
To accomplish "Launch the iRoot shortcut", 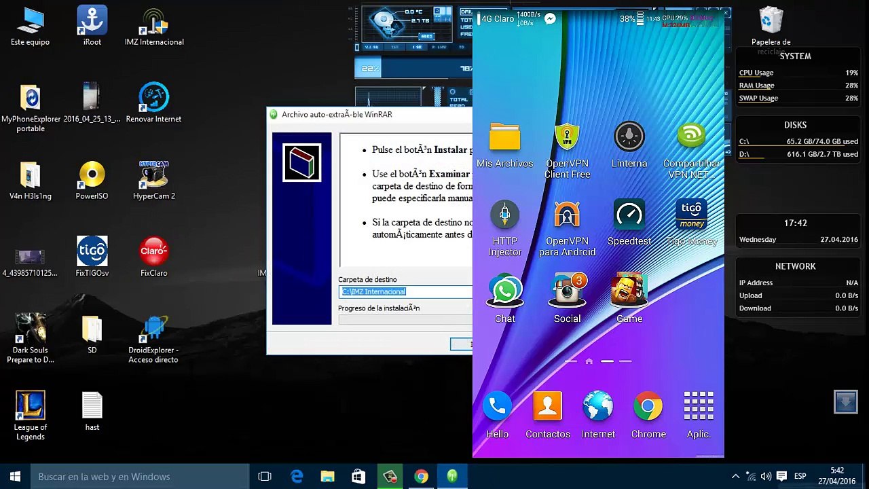I will [92, 26].
